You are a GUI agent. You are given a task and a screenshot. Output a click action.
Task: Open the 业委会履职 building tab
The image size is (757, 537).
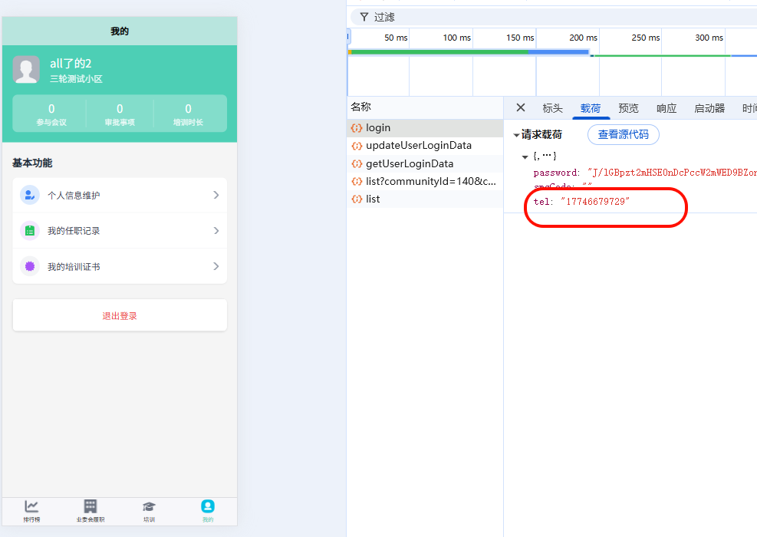91,510
